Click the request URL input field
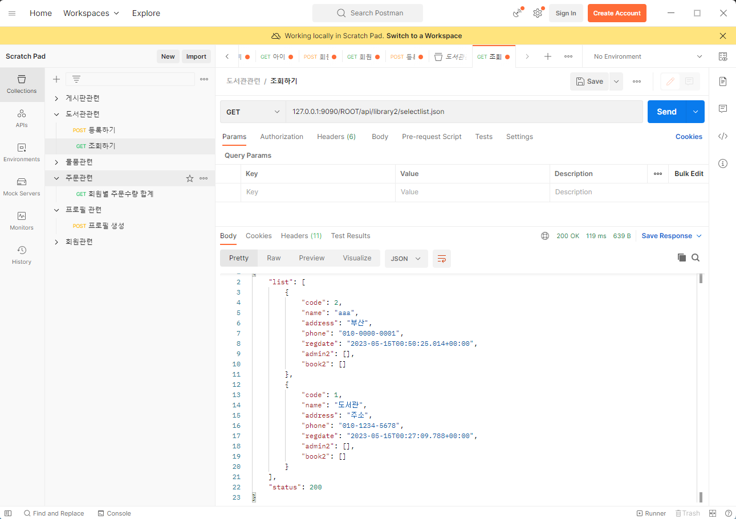The height and width of the screenshot is (519, 736). 464,112
